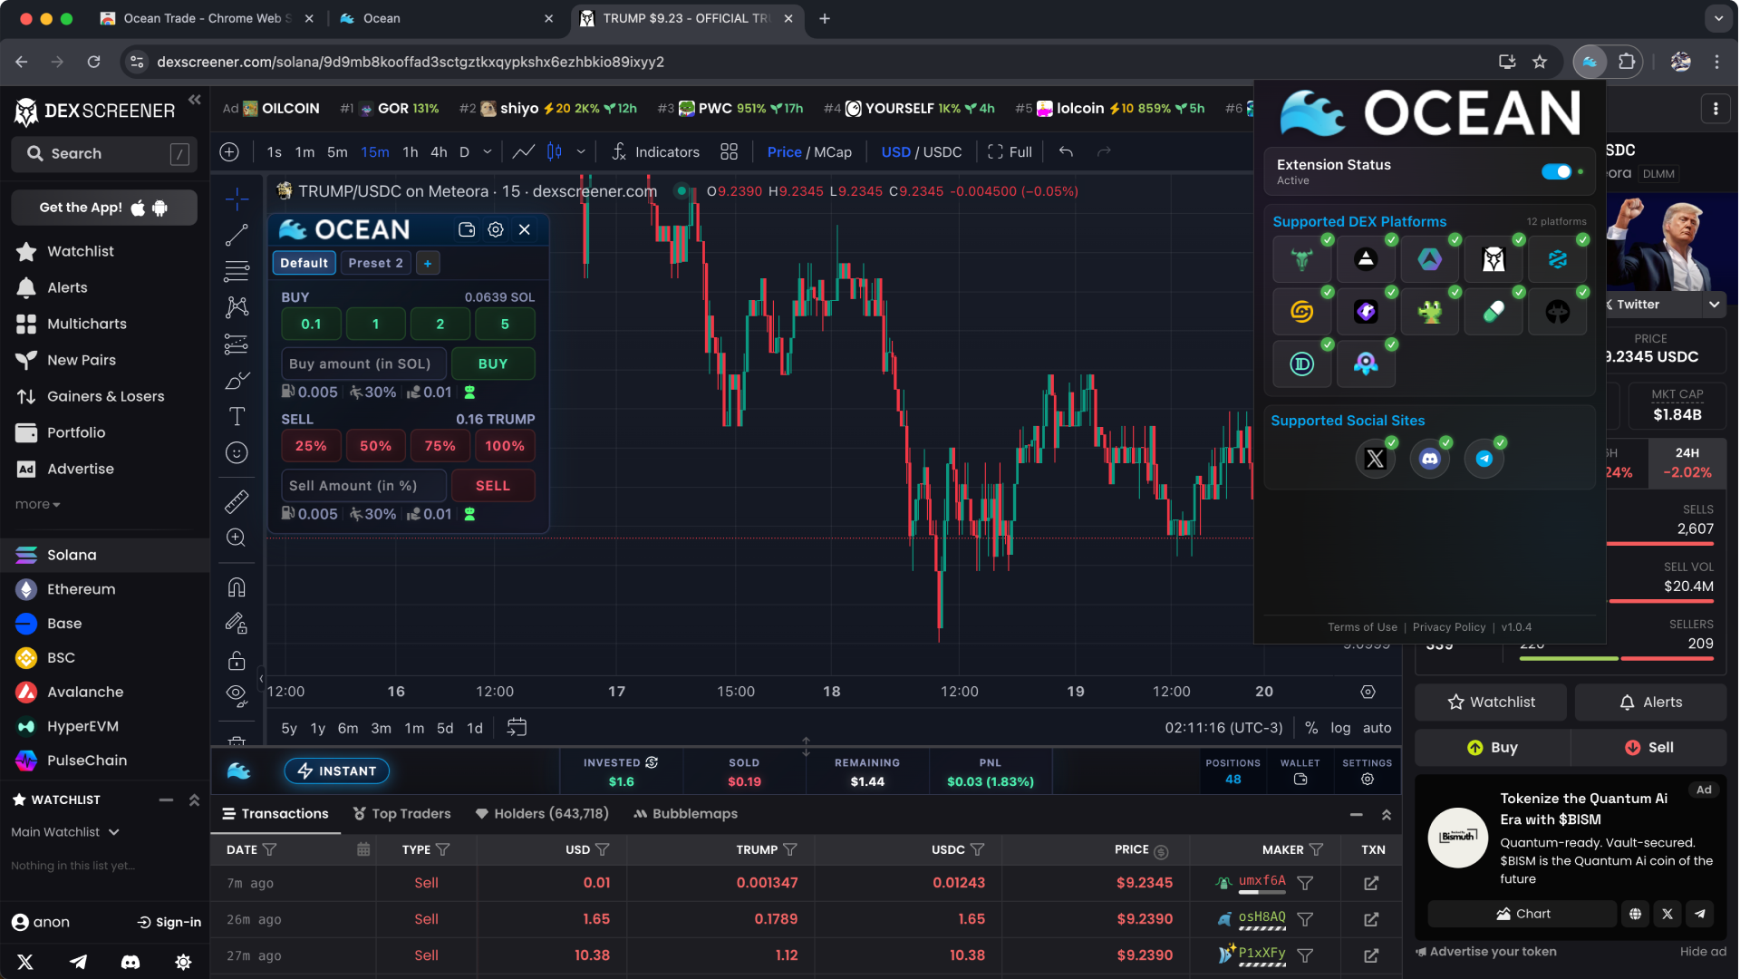Click the ruler measure tool
Screen dimensions: 1740x979
pos(237,501)
